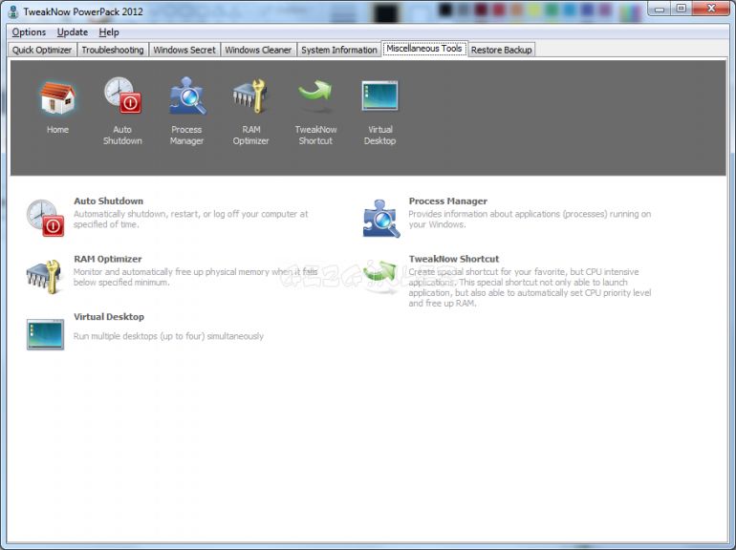Screen dimensions: 736x550
Task: Launch Process Manager toolbar icon
Action: (x=186, y=97)
